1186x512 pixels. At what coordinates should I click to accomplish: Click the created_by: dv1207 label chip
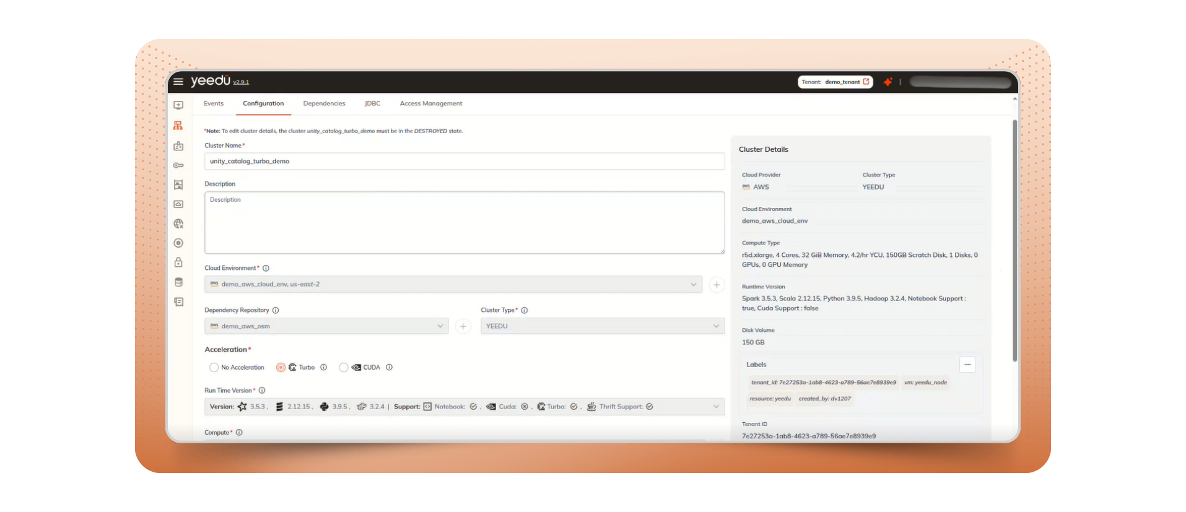pos(824,399)
